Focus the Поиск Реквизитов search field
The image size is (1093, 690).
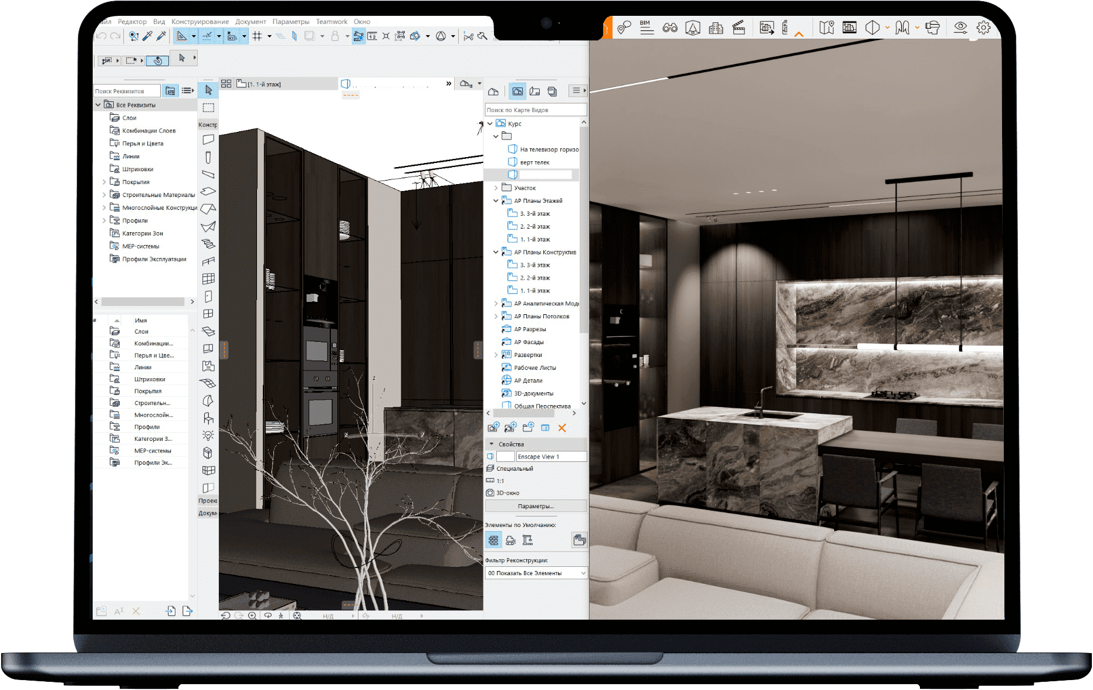tap(126, 91)
